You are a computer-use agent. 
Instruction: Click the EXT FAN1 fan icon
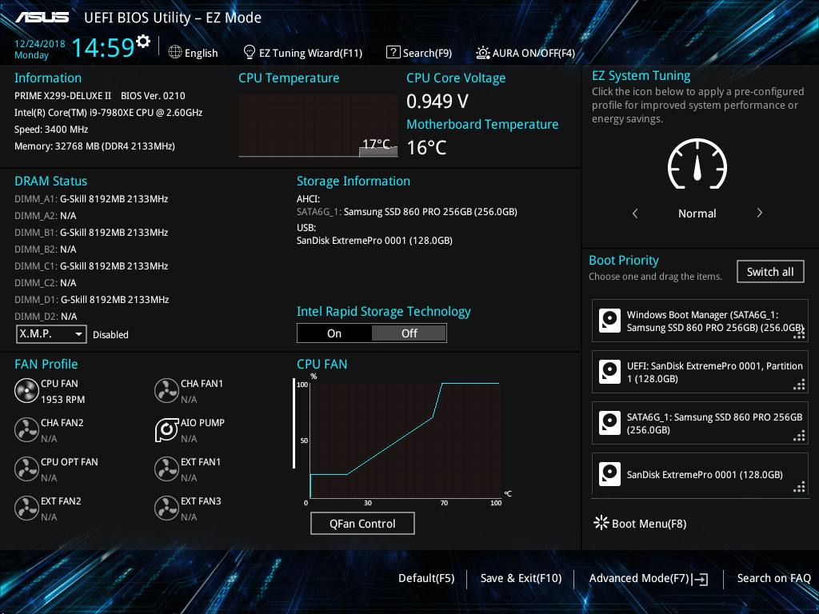[x=166, y=468]
